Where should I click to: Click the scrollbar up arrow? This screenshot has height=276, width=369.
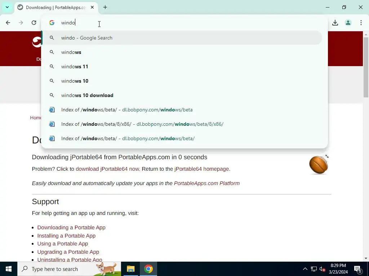(366, 34)
